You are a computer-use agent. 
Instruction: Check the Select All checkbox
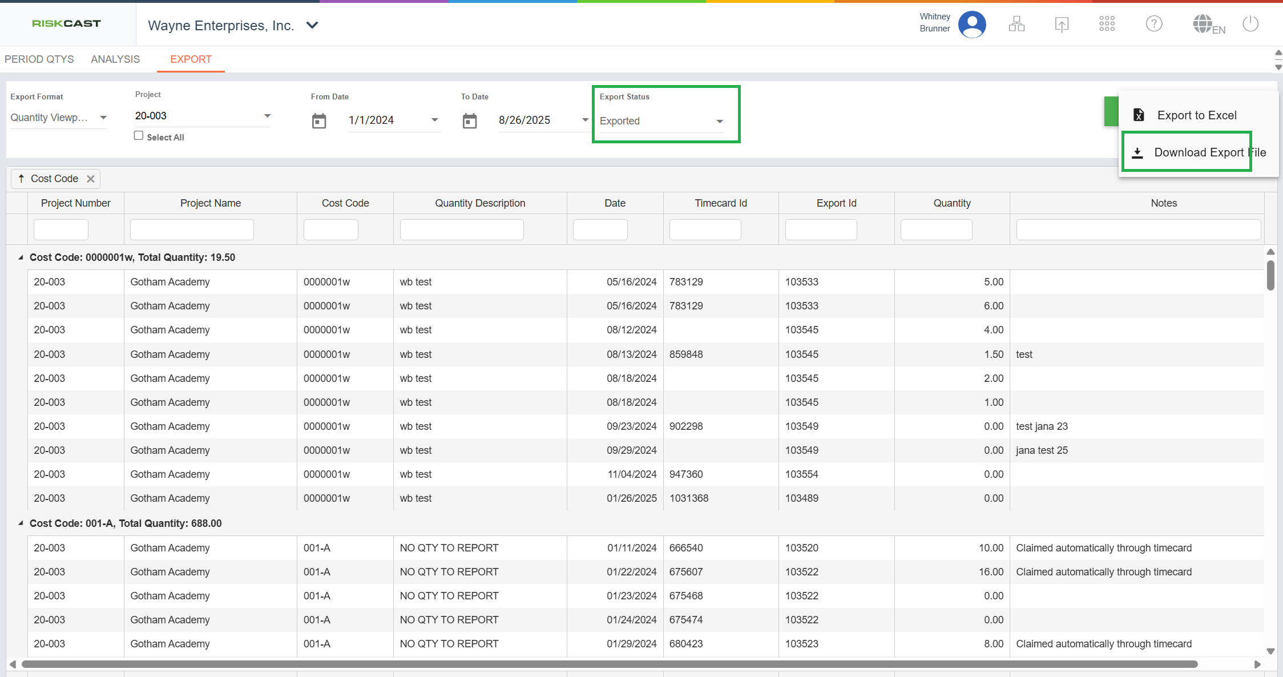pyautogui.click(x=139, y=136)
